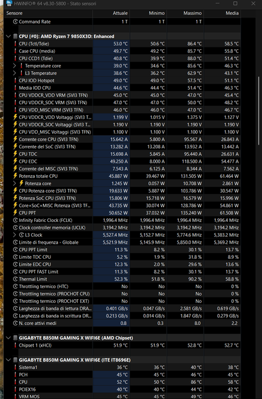The height and width of the screenshot is (399, 262).
Task: Click the vertical scrollbar thumb
Action: pos(259,111)
